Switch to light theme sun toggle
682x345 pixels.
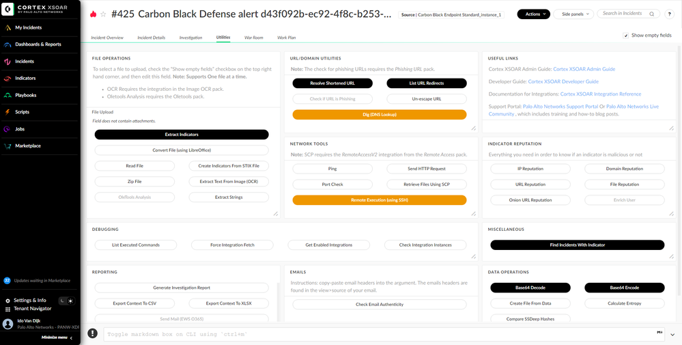[x=70, y=301]
